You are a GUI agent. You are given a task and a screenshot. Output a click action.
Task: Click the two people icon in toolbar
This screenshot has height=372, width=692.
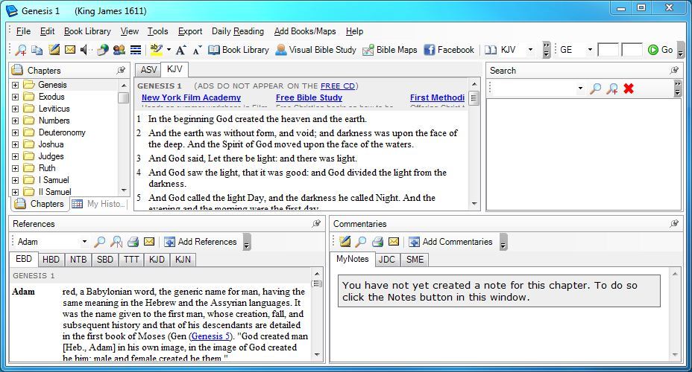click(119, 50)
